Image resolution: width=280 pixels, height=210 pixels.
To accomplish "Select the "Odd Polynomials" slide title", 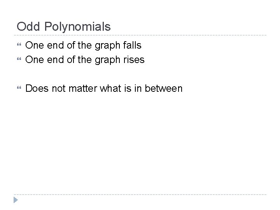I will (64, 26).
